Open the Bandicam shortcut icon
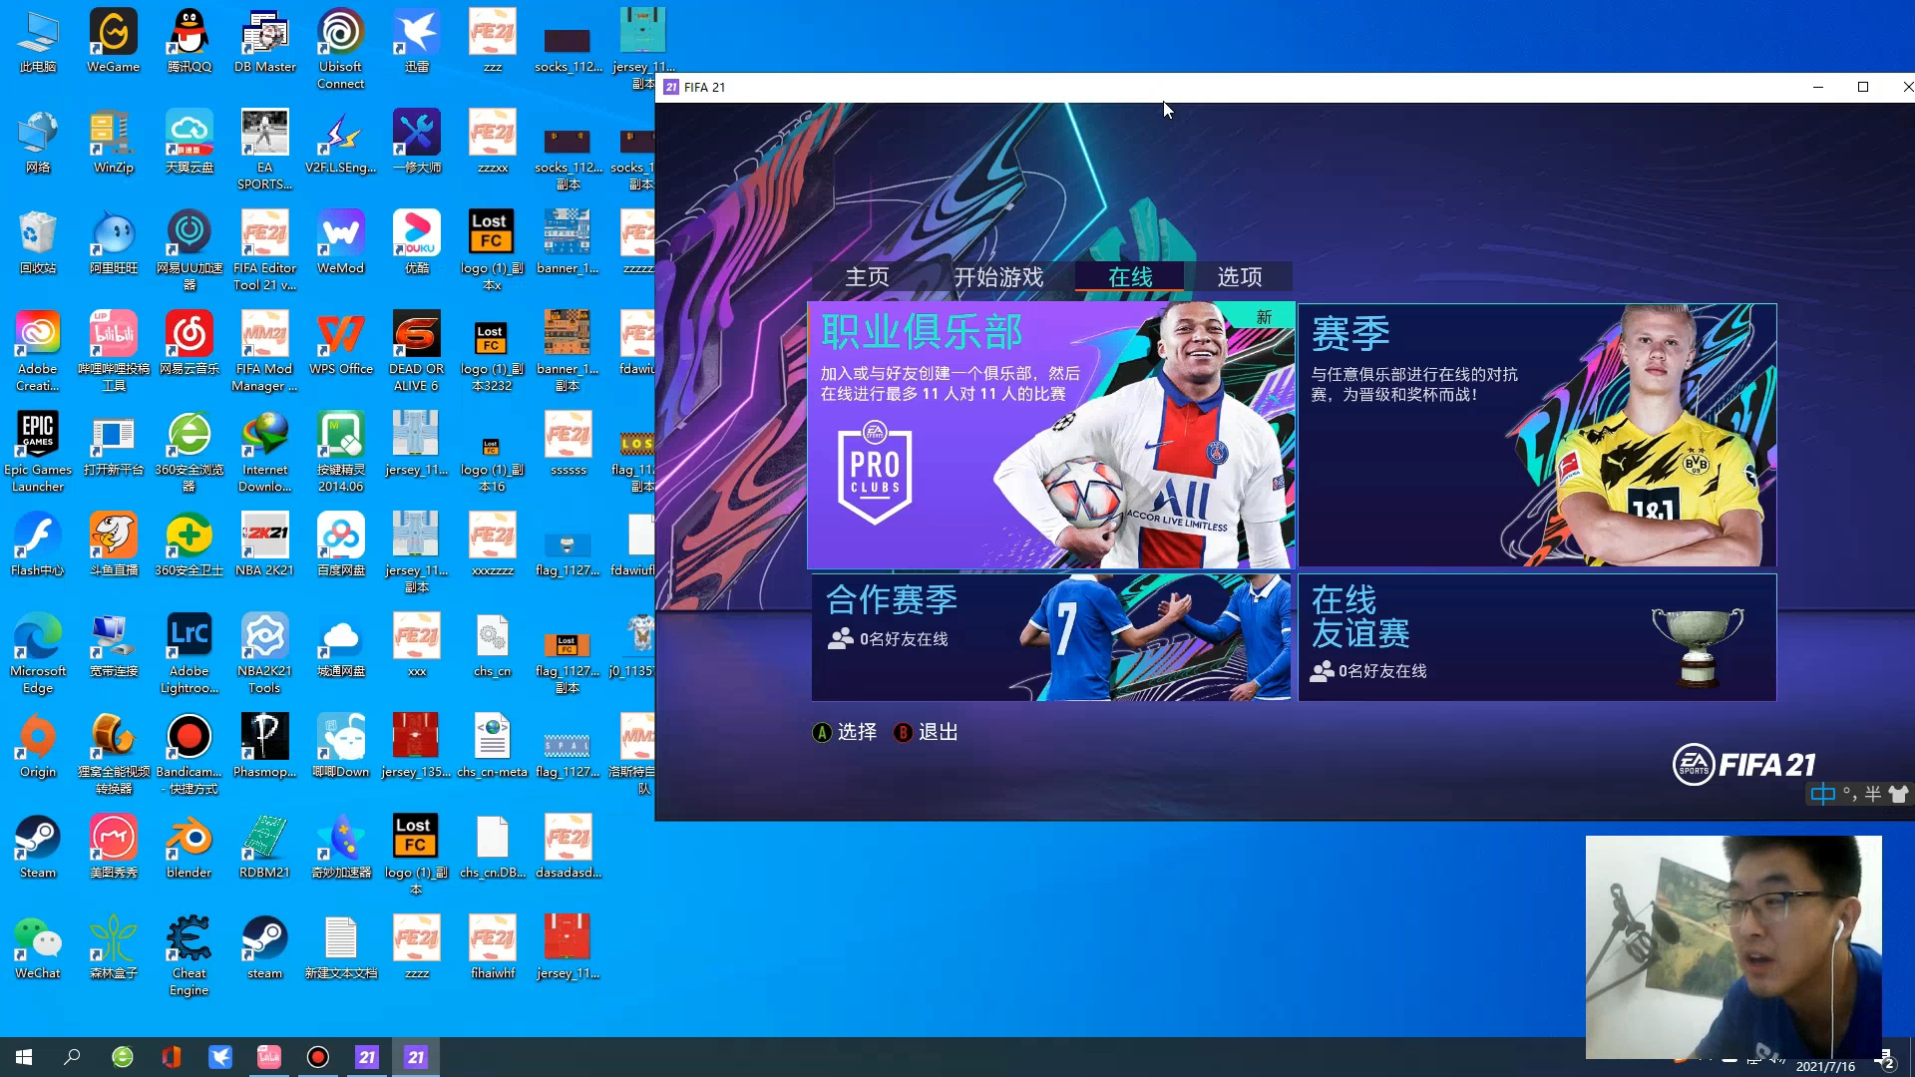This screenshot has height=1077, width=1915. pyautogui.click(x=189, y=754)
